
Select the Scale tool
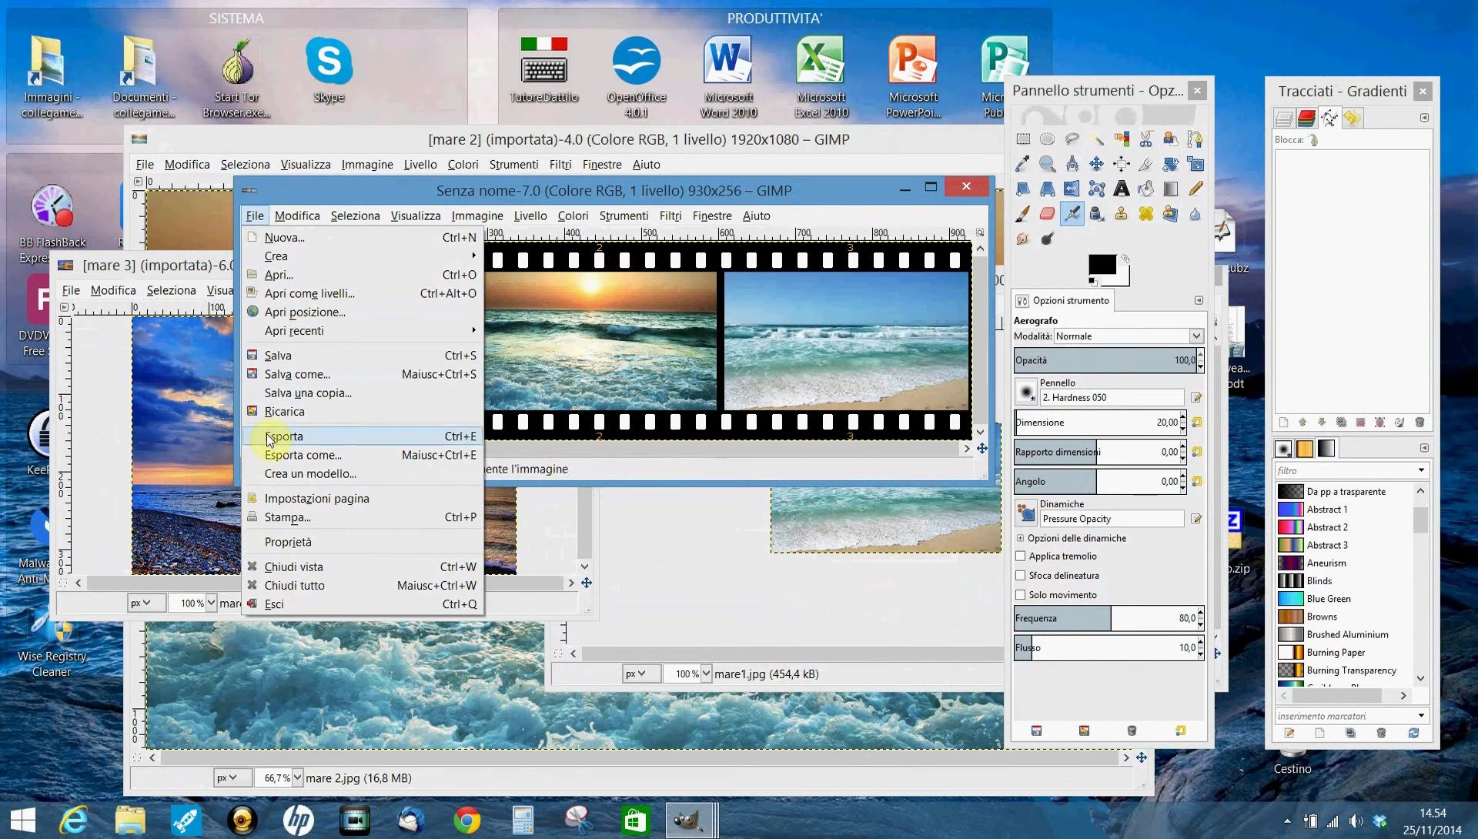(x=1195, y=164)
